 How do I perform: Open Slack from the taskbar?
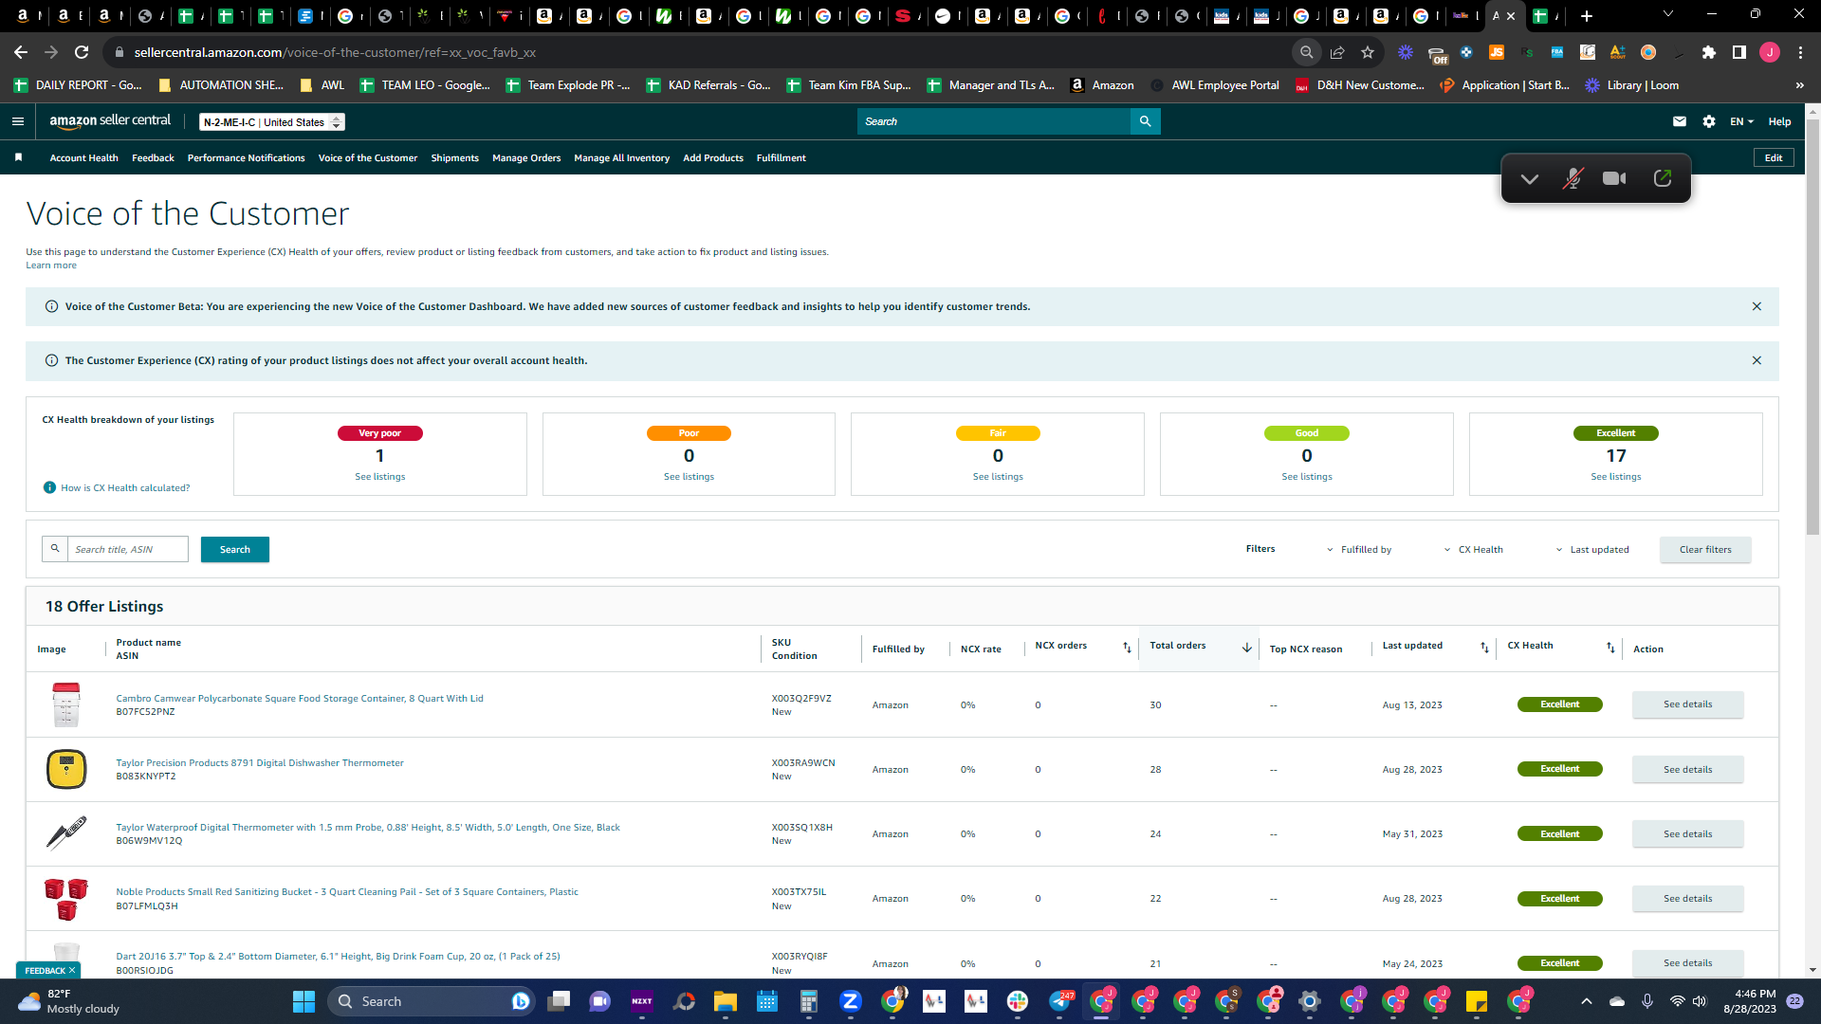tap(1018, 1001)
